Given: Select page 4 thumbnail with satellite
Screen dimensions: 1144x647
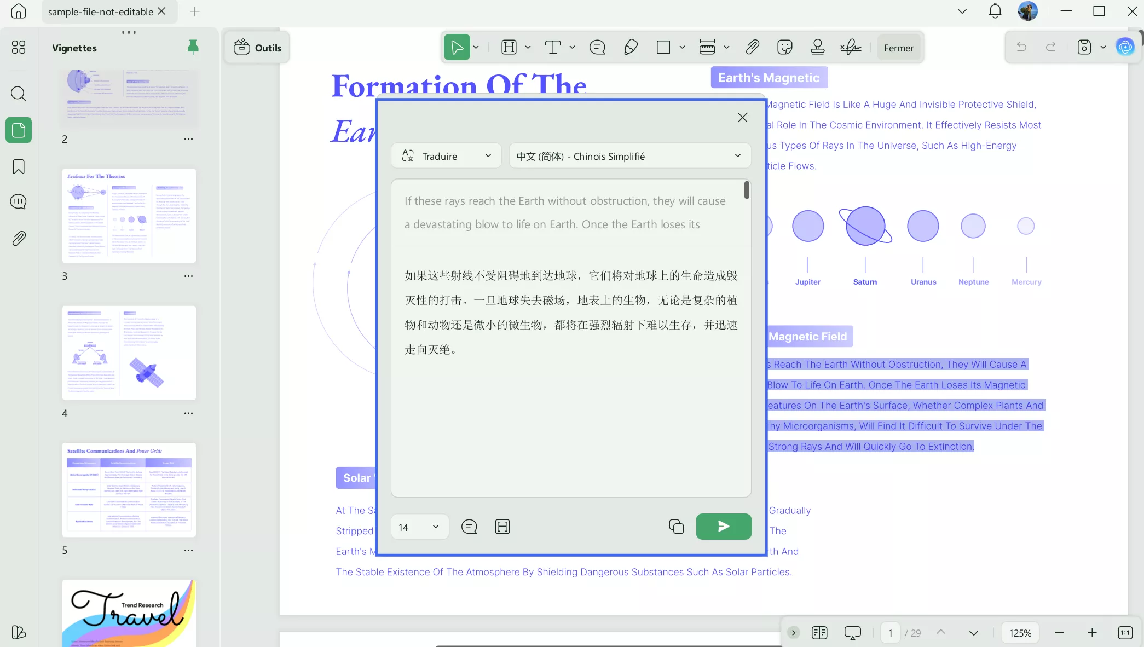Looking at the screenshot, I should tap(129, 353).
